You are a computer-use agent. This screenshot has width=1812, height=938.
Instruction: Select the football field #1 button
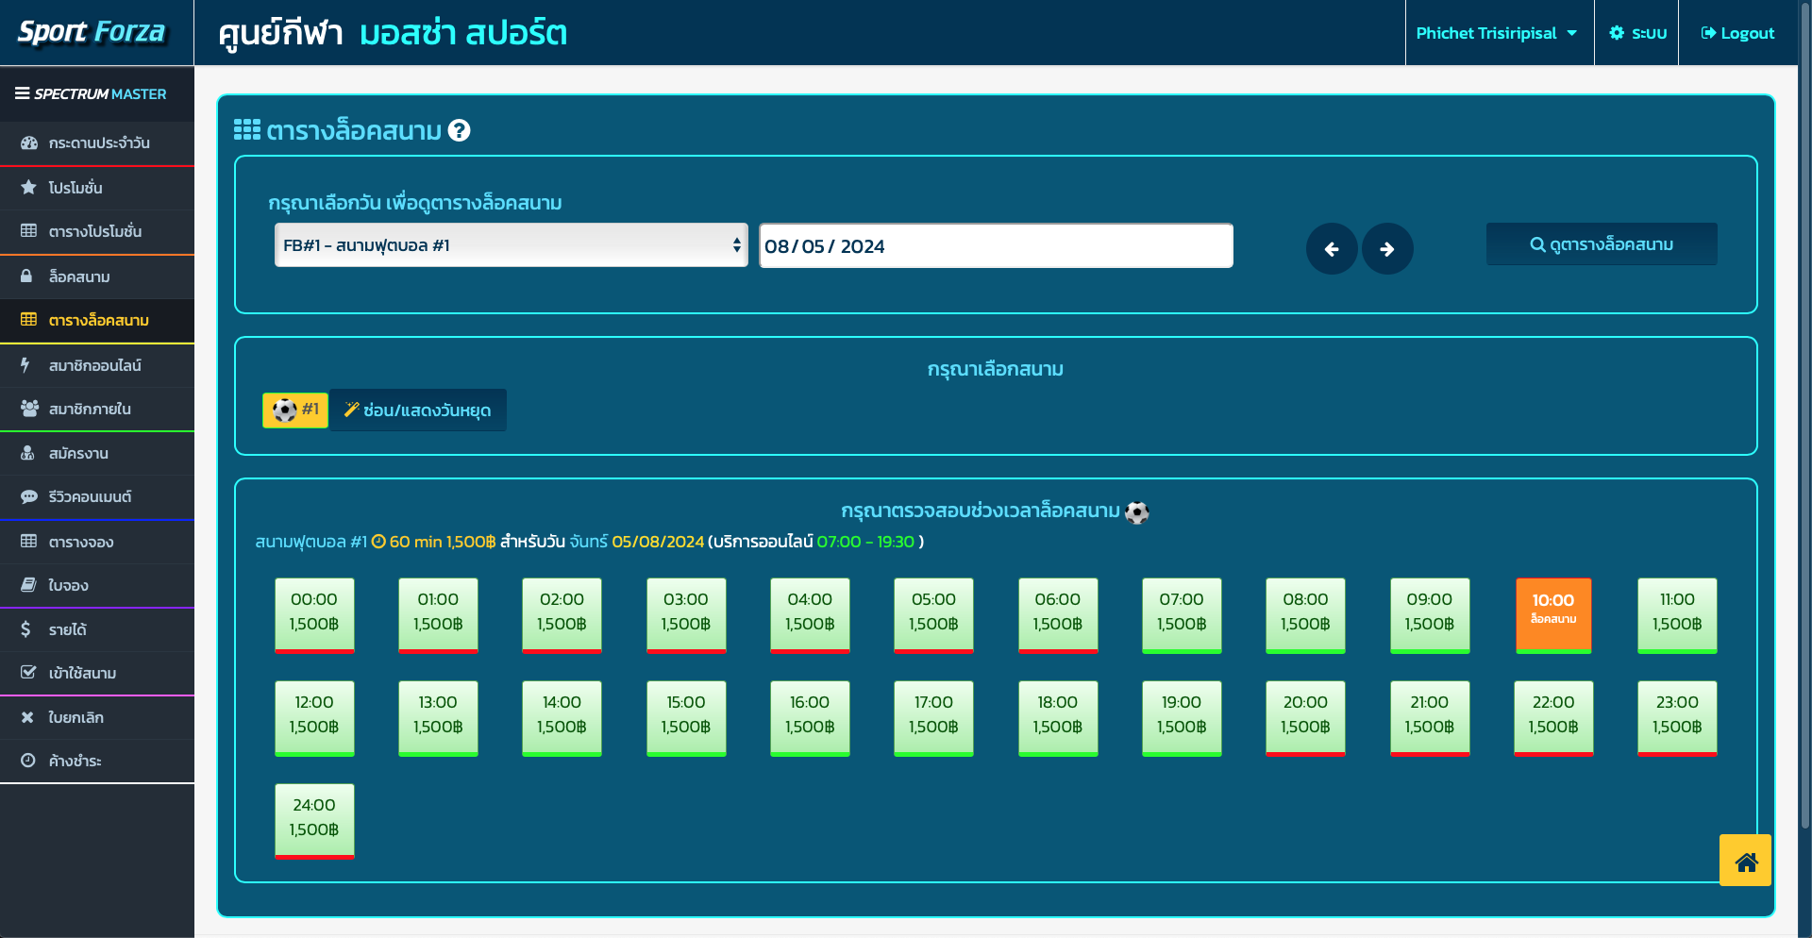(x=295, y=410)
